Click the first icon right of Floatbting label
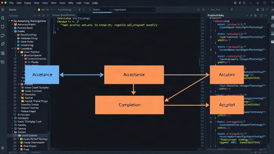The image size is (274, 154). 75,10
